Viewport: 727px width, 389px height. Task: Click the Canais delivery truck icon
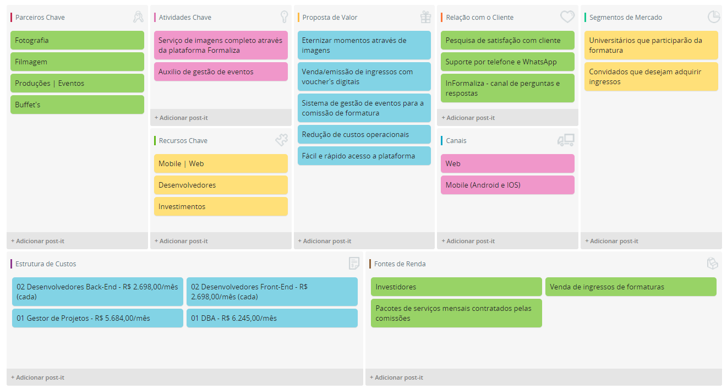tap(566, 140)
